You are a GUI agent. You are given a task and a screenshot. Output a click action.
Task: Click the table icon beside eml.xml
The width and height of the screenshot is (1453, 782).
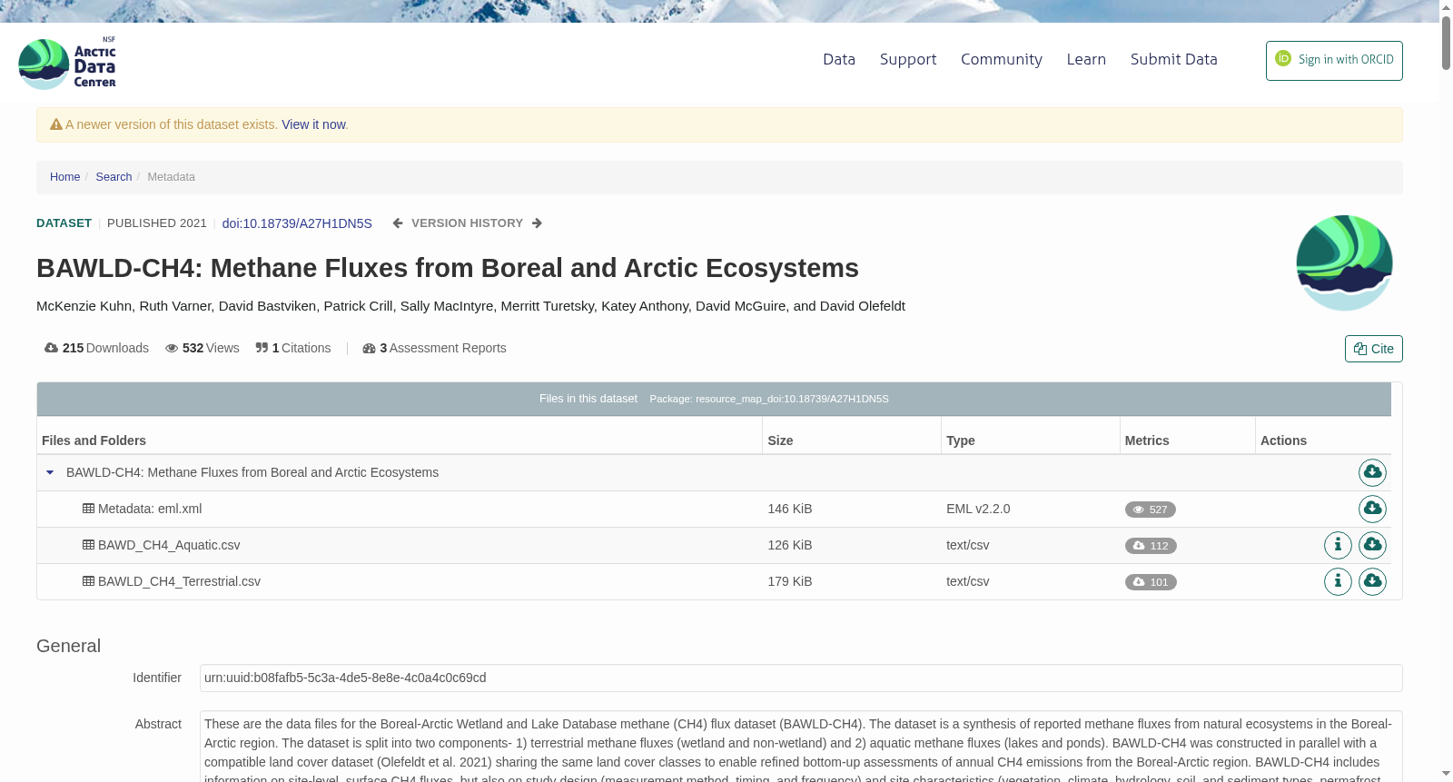[88, 509]
